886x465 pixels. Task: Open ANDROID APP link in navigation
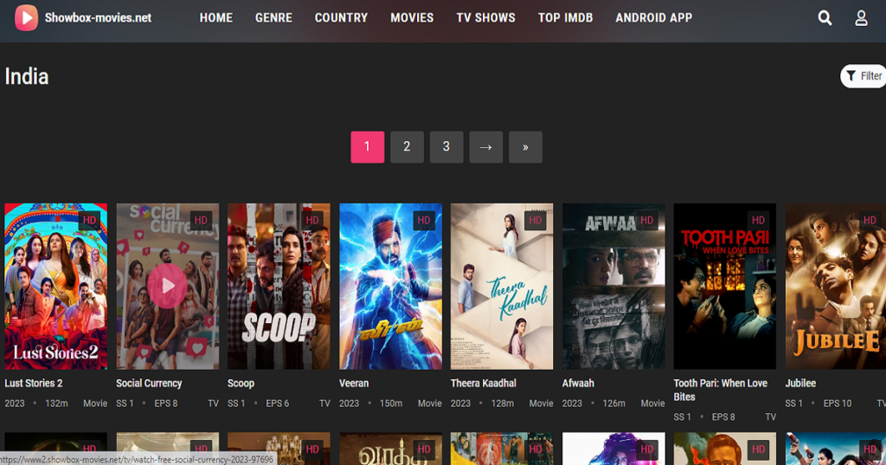point(654,18)
